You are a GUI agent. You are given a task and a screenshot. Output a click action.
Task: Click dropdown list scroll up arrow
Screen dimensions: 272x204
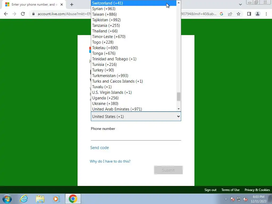(178, 3)
